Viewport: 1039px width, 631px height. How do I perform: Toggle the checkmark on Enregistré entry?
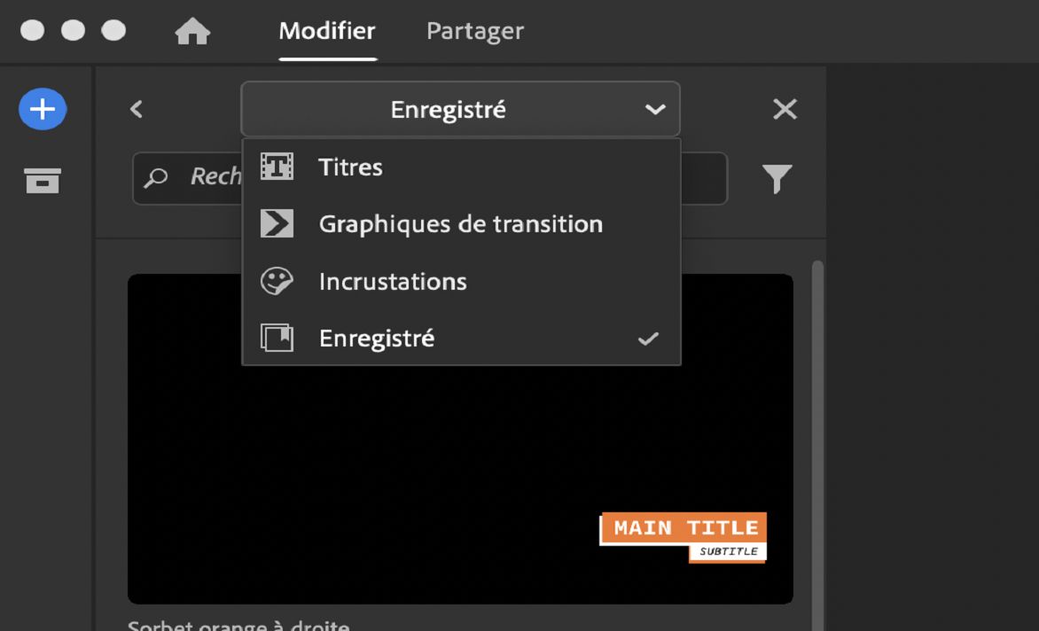coord(648,338)
